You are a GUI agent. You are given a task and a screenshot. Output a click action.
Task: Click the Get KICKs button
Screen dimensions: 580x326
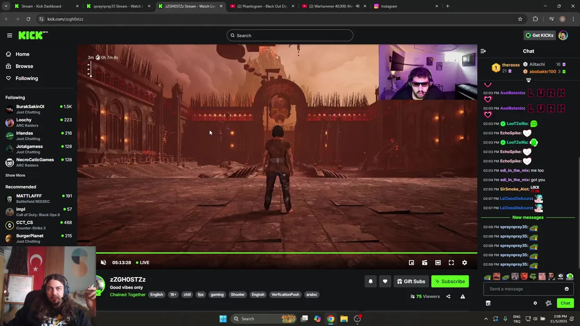[540, 35]
